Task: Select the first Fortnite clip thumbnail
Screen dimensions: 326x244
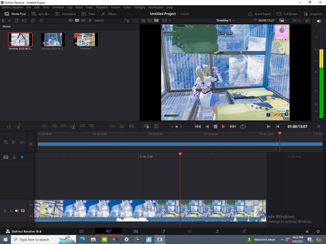Action: point(20,40)
